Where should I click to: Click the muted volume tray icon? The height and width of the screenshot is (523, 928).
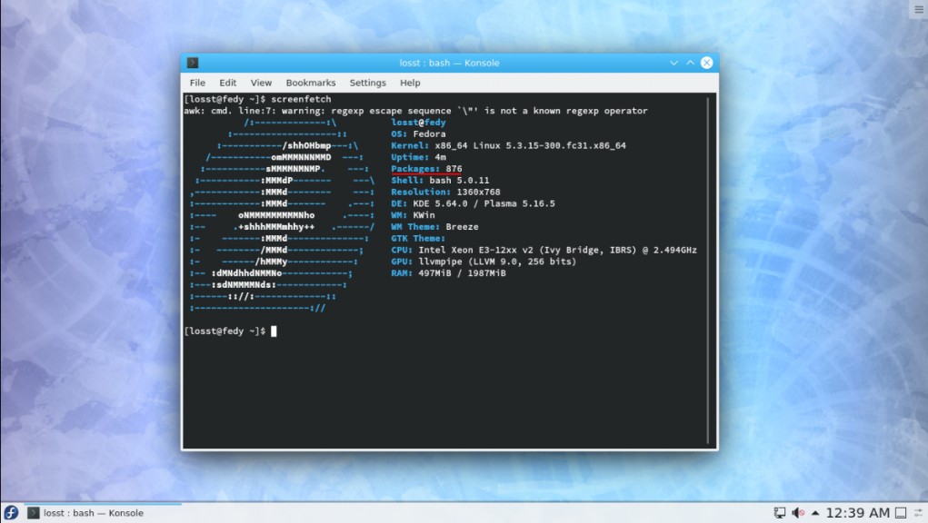click(x=797, y=513)
